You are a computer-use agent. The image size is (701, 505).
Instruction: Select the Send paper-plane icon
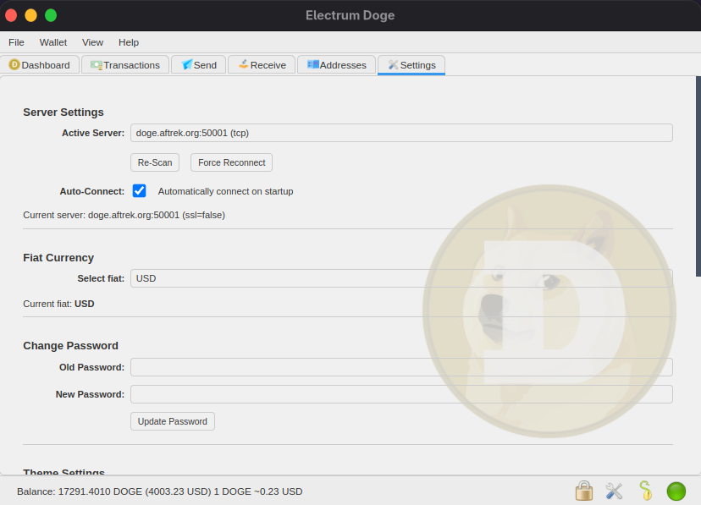click(187, 64)
